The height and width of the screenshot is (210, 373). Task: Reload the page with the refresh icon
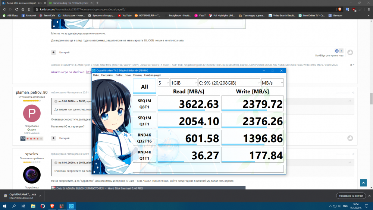click(x=17, y=9)
